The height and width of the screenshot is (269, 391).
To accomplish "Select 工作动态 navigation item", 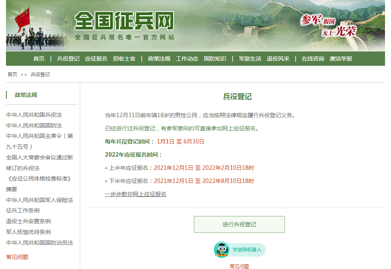I will [x=187, y=59].
